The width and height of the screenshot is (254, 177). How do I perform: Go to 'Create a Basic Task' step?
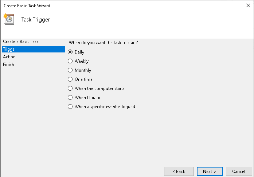21,42
